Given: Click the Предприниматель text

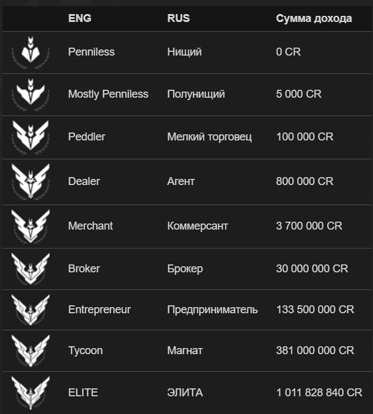Looking at the screenshot, I should (x=212, y=310).
